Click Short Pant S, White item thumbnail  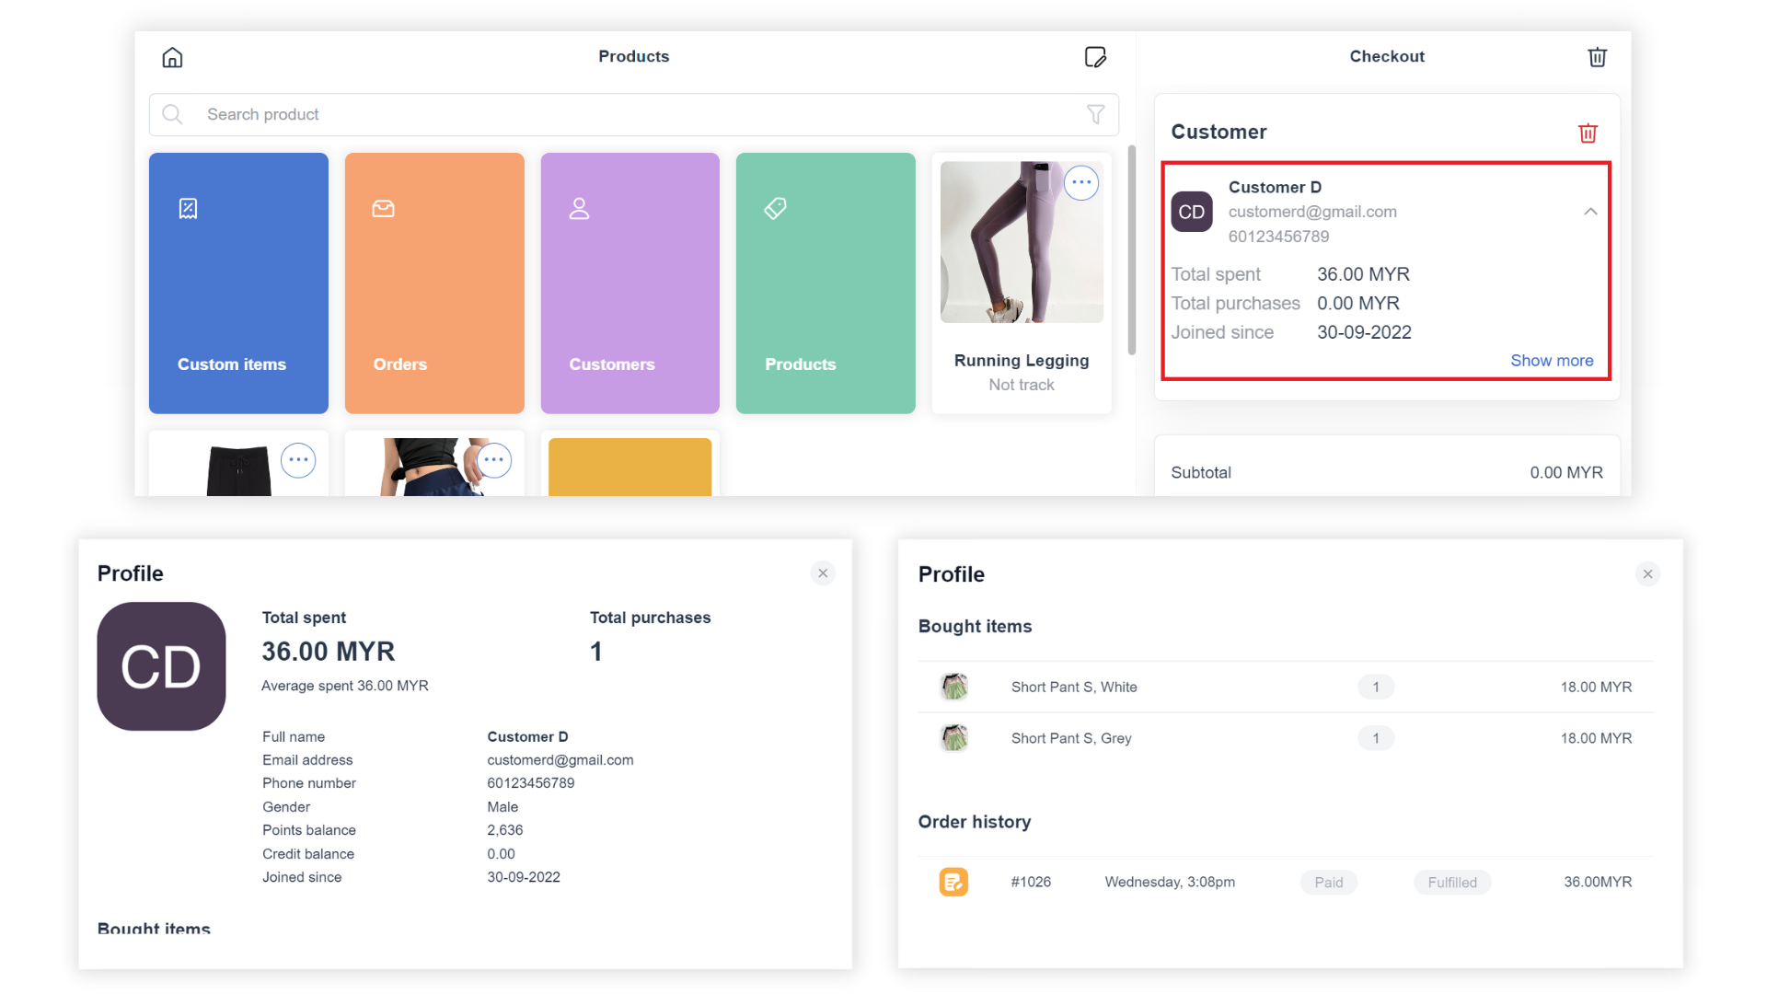click(954, 687)
